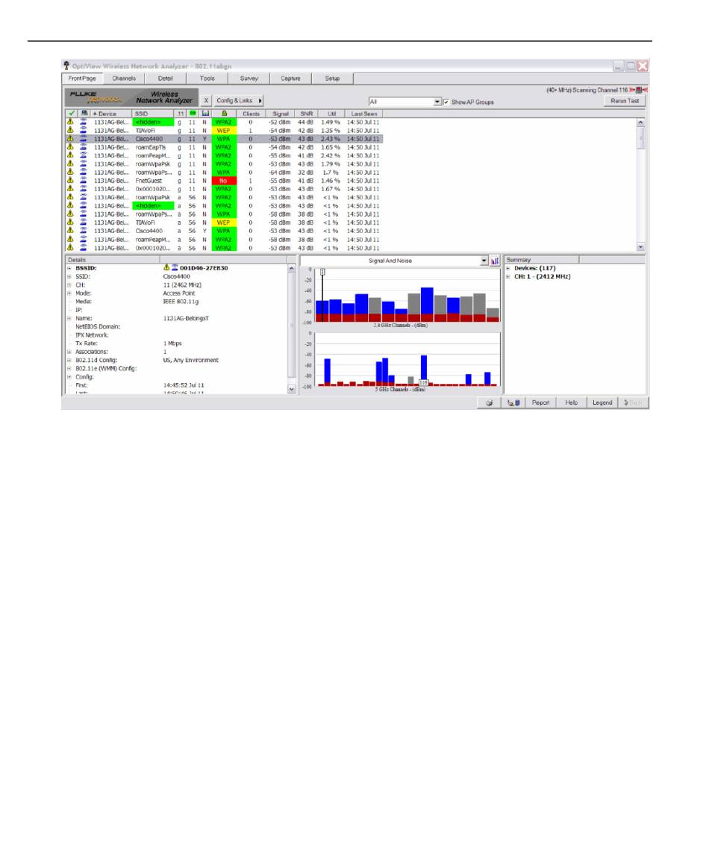Click the OptiView title bar app icon

coord(66,66)
